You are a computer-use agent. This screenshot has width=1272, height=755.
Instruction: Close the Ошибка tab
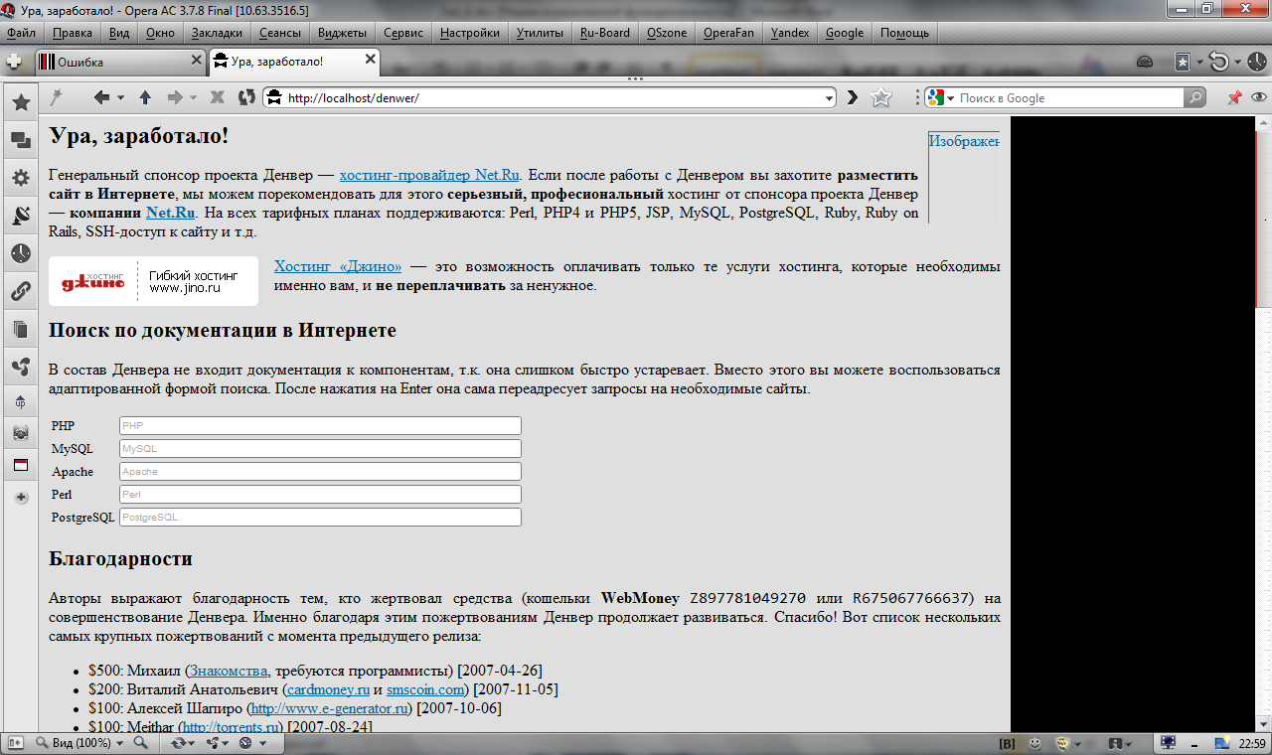[195, 62]
